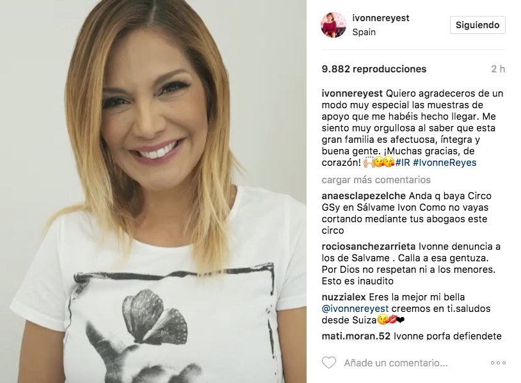
Task: Open the #IR hashtag link
Action: [403, 163]
